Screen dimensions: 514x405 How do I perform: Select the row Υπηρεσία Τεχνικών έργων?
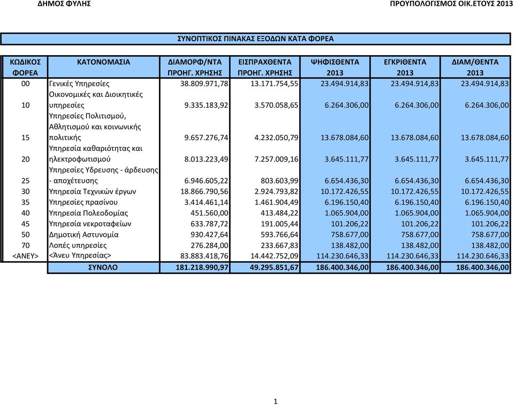pos(92,192)
